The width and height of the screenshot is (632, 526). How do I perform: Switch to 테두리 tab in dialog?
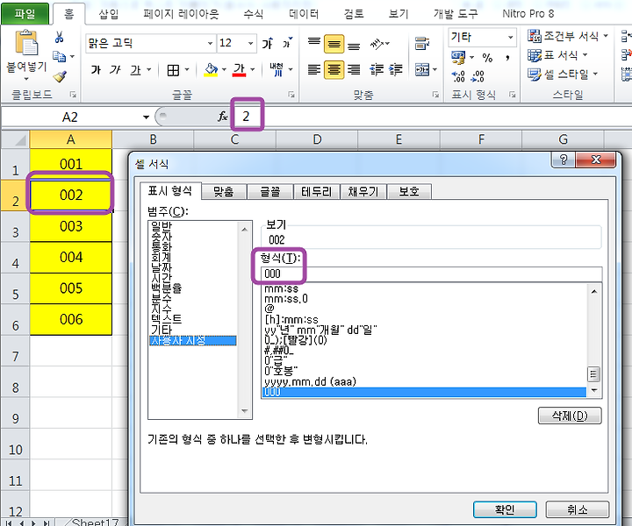[316, 192]
